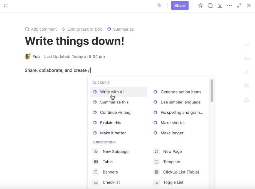
Task: Click the New Subpage icon
Action: point(96,152)
